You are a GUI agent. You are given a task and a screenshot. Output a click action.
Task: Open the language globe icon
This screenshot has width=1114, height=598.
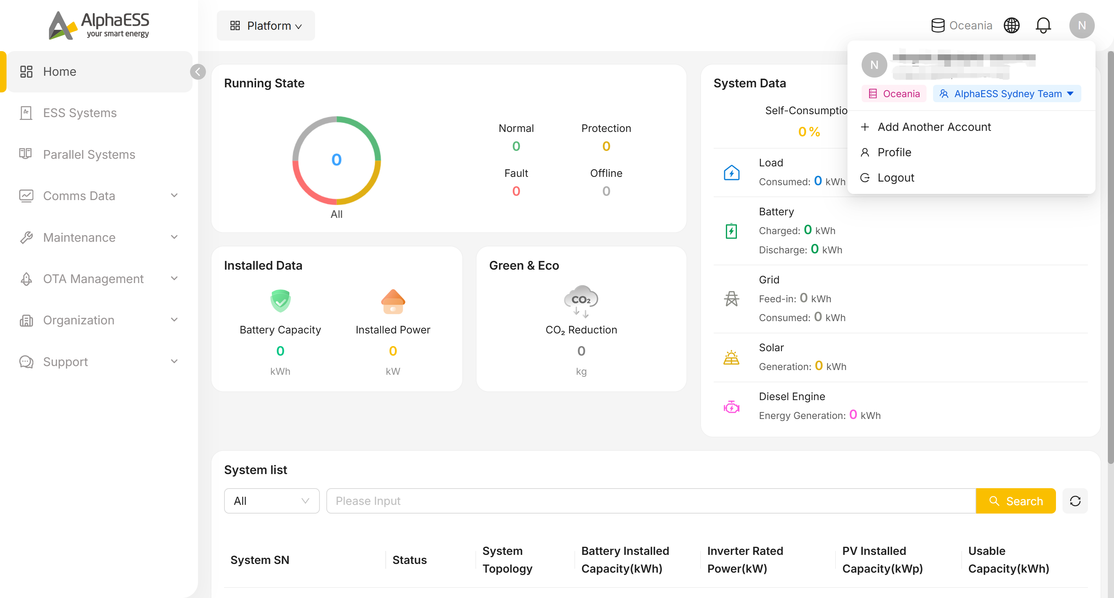pos(1011,25)
